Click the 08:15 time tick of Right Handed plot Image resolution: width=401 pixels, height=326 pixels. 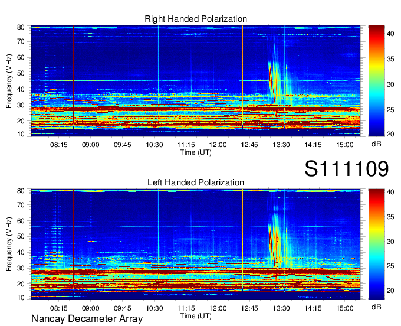(59, 145)
